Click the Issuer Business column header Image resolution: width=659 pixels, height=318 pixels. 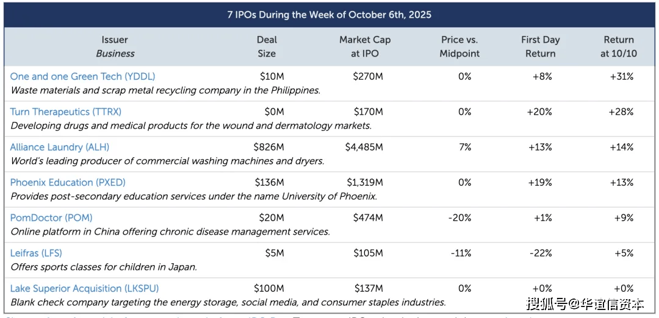[115, 46]
